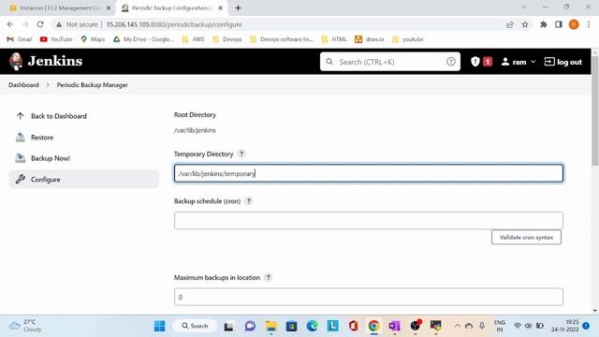Click the address bar URL
Image resolution: width=599 pixels, height=337 pixels.
174,24
